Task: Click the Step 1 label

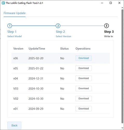Action: [12, 32]
